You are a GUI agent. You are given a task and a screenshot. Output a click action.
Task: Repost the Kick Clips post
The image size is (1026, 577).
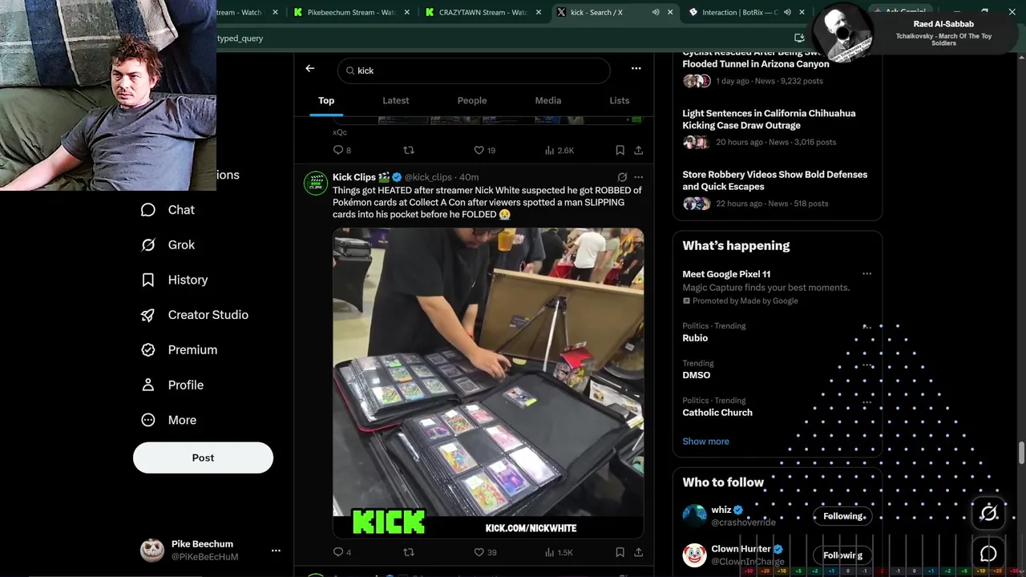tap(409, 552)
